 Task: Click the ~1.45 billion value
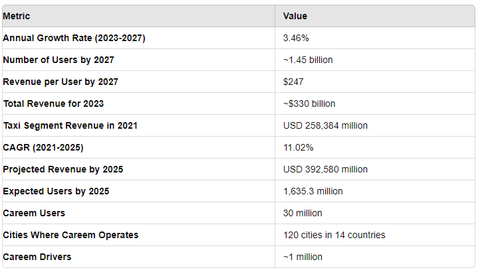click(x=308, y=60)
